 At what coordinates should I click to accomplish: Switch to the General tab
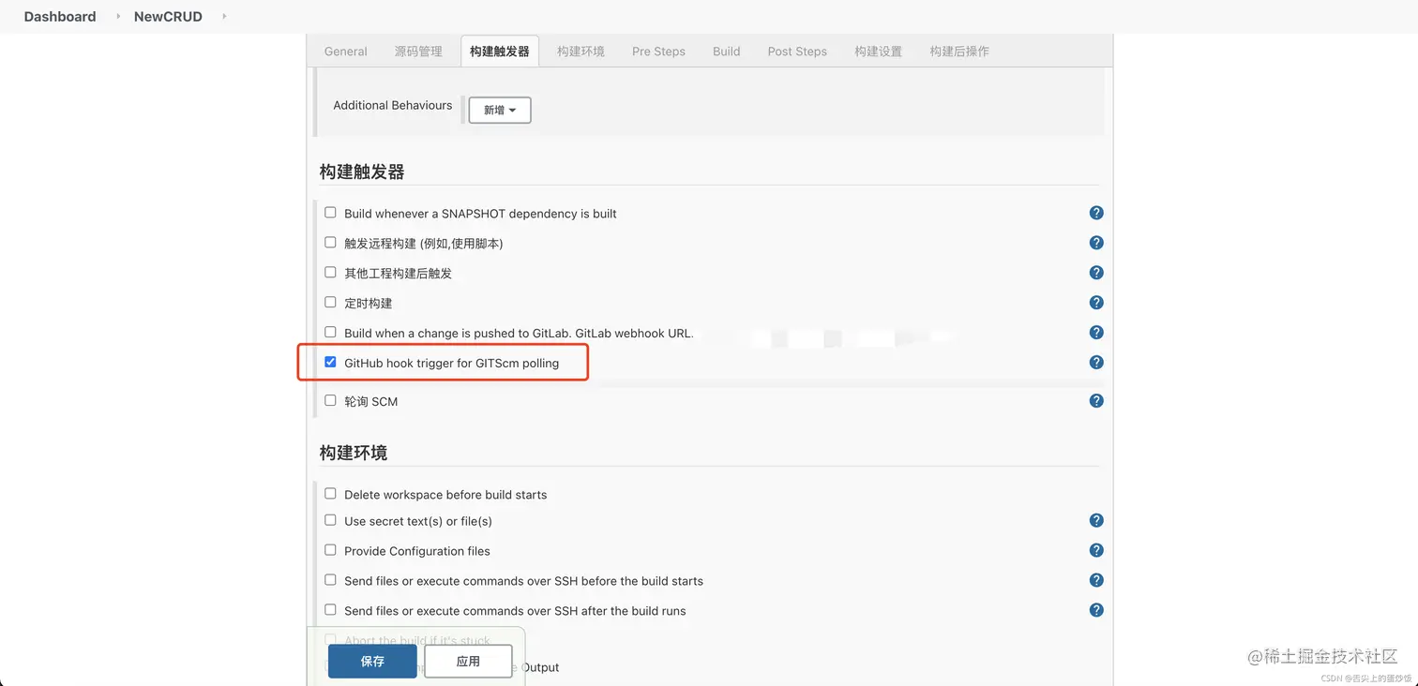346,52
